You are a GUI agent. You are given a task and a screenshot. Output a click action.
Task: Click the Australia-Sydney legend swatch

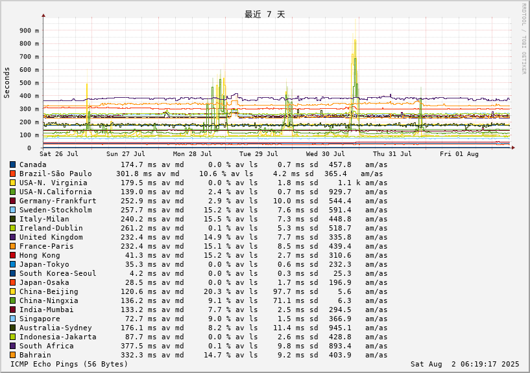(x=13, y=328)
